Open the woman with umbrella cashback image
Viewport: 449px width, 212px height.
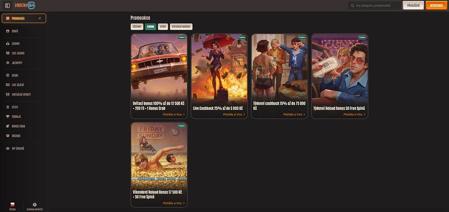pyautogui.click(x=219, y=68)
